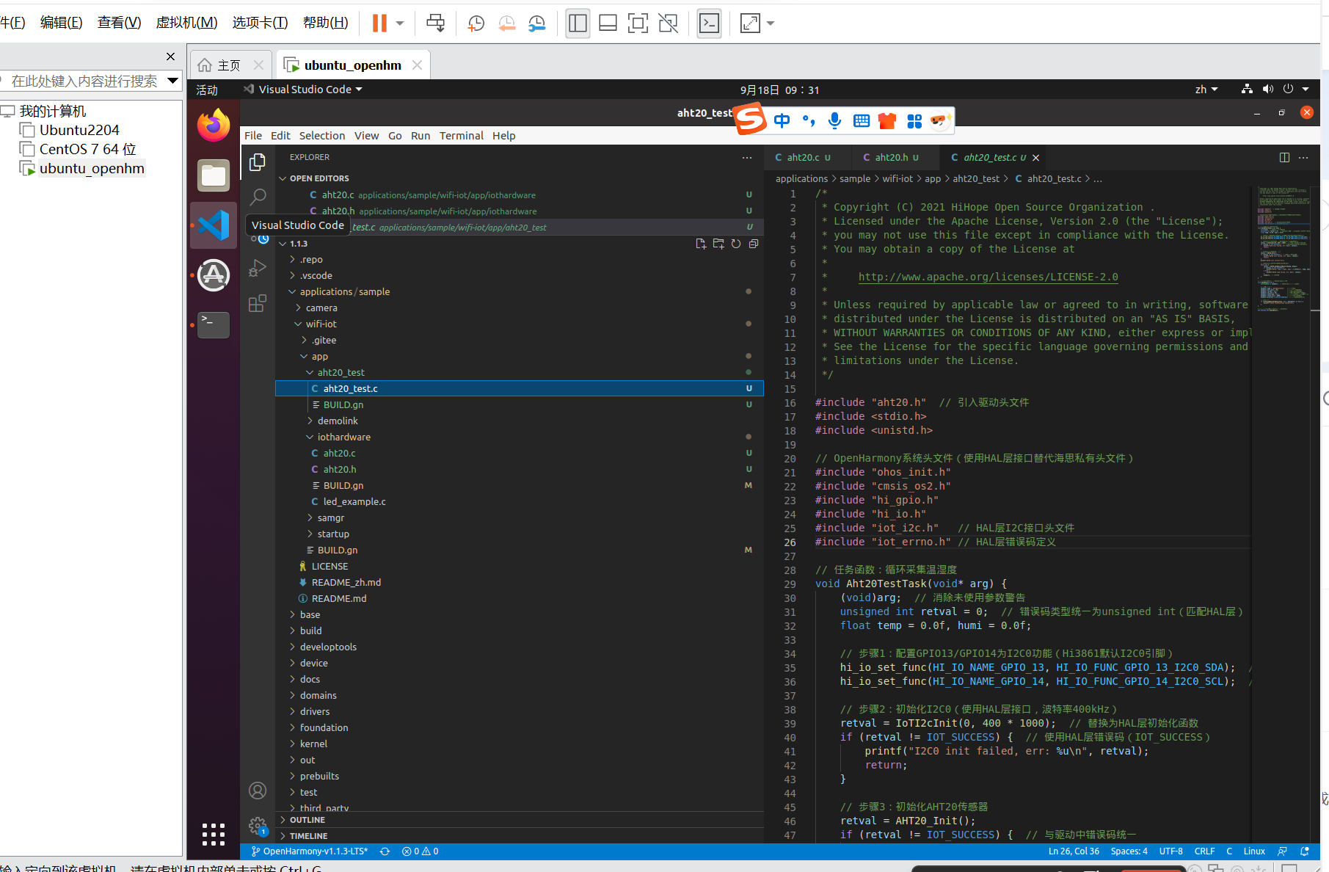This screenshot has height=872, width=1329.
Task: Launch Firefox from the Ubuntu dock
Action: 214,126
